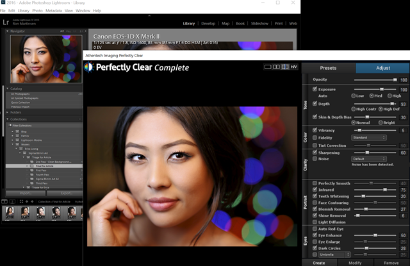Uncheck the Depth checkbox
Viewport: 410px width, 266px height.
(x=315, y=104)
